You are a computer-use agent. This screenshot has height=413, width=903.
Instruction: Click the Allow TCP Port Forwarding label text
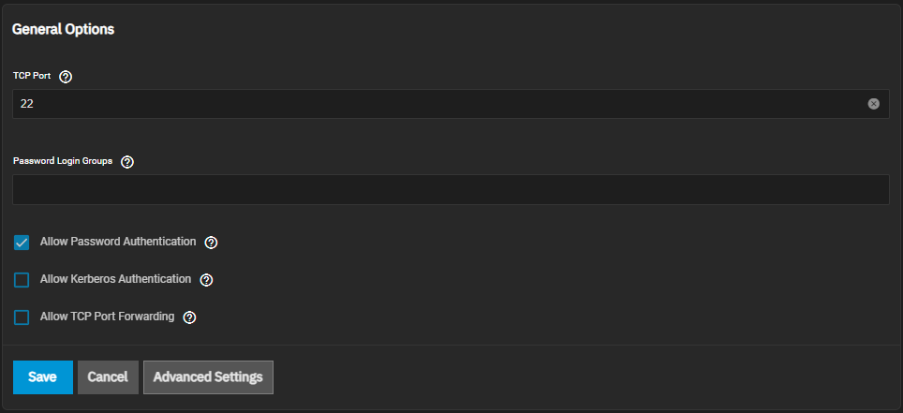(107, 317)
